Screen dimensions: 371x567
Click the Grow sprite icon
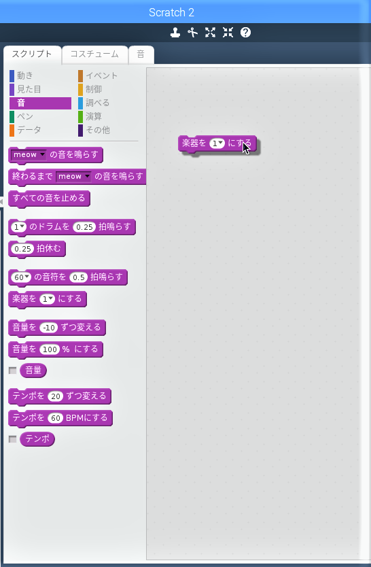[x=210, y=33]
